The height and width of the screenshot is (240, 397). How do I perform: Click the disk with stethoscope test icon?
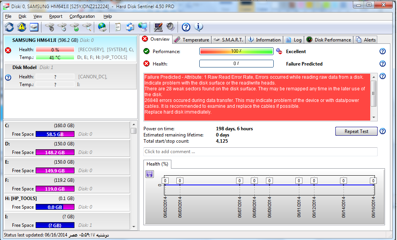coord(49,27)
